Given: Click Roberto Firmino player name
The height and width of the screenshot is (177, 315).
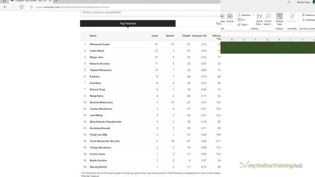Looking at the screenshot, I should pyautogui.click(x=100, y=63).
